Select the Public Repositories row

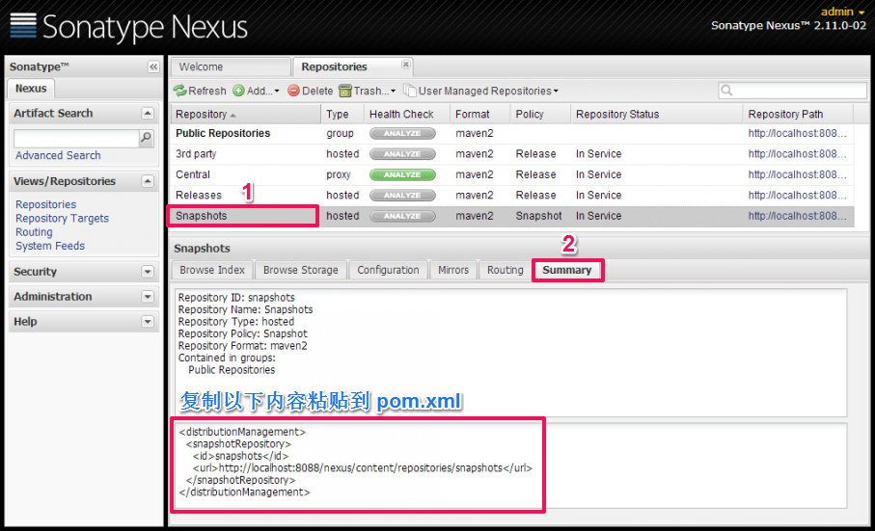pos(511,134)
